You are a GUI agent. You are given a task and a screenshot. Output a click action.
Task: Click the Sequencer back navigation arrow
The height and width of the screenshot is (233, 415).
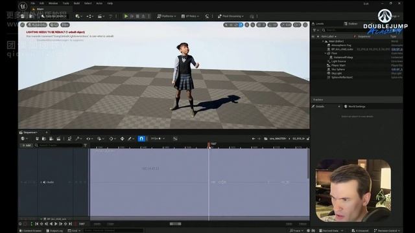click(254, 139)
